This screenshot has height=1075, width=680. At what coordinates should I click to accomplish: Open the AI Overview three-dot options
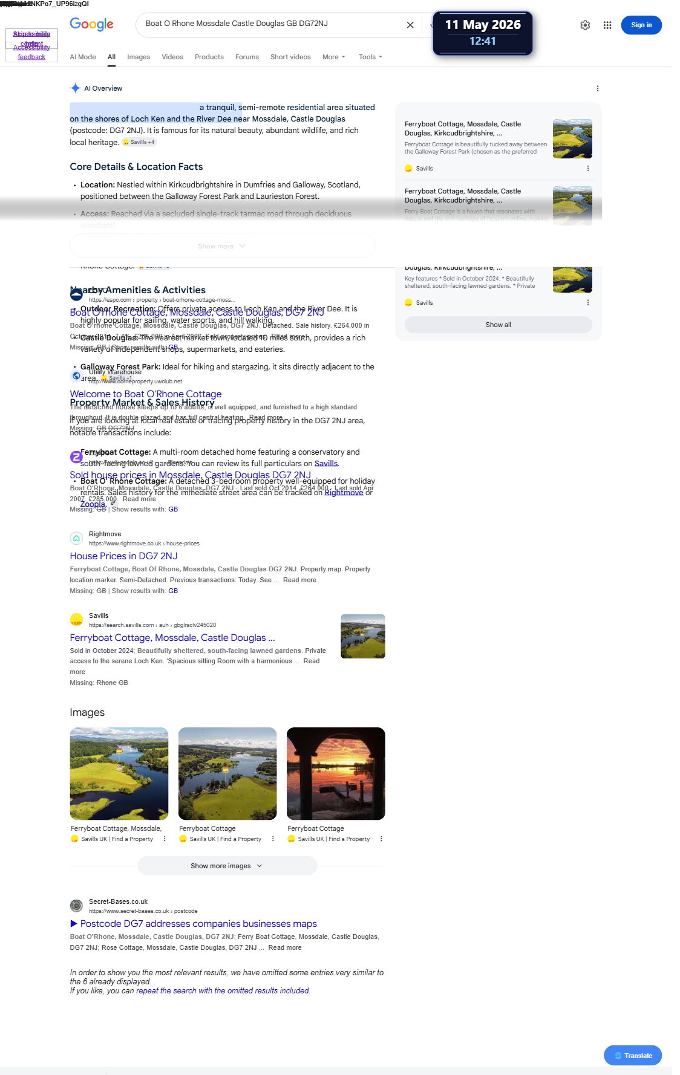pyautogui.click(x=598, y=88)
